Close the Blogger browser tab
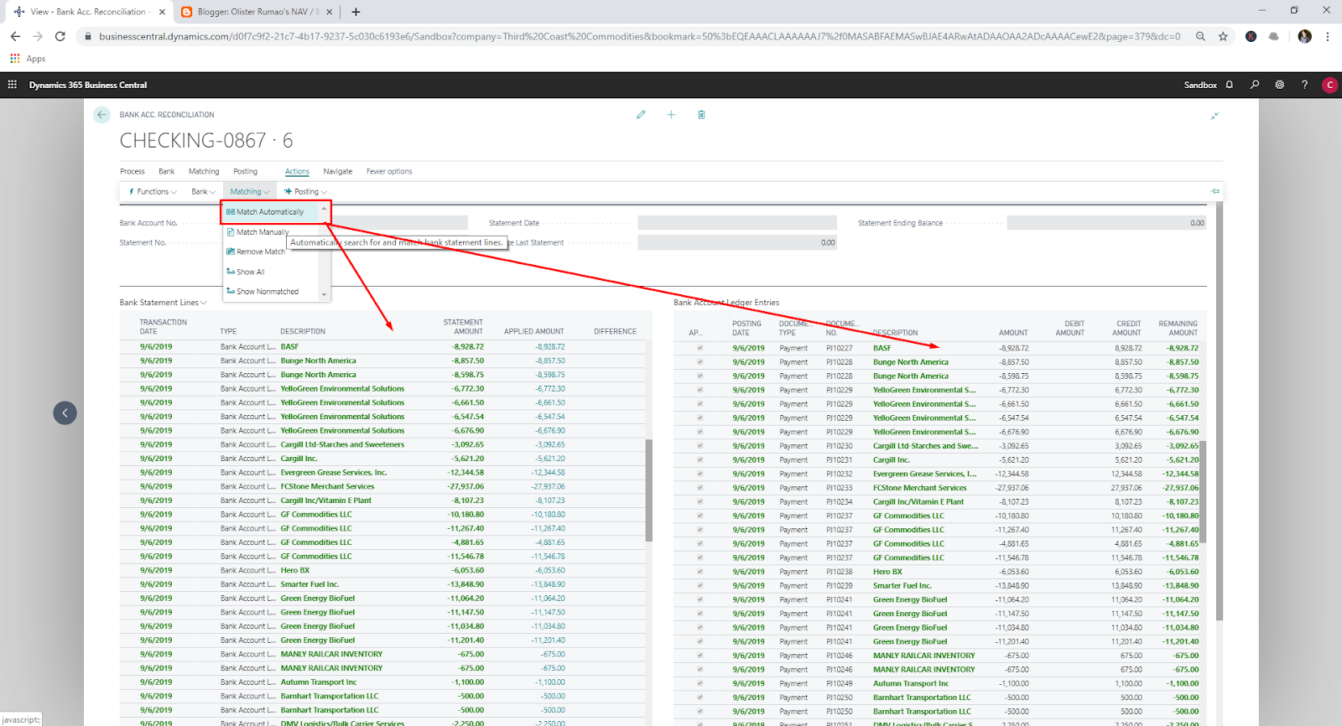 330,12
